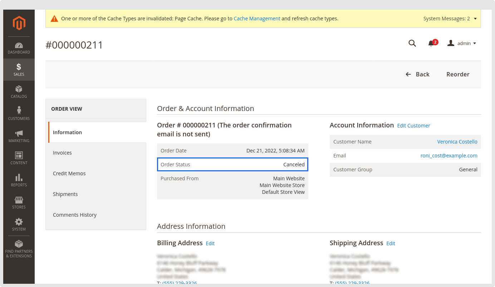Click the Edit Customer link
The width and height of the screenshot is (495, 287).
coord(413,126)
